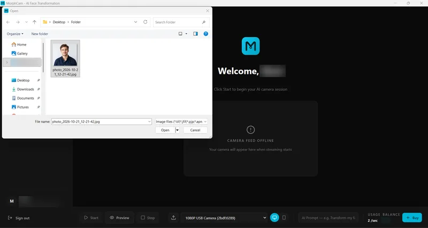
Task: Minimize the MorphCam window
Action: (395, 3)
